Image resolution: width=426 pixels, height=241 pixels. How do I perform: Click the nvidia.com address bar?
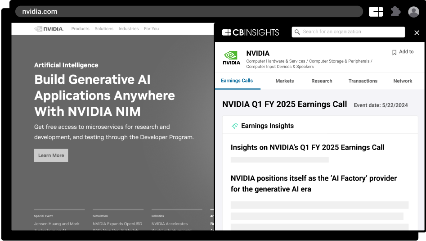coord(189,12)
